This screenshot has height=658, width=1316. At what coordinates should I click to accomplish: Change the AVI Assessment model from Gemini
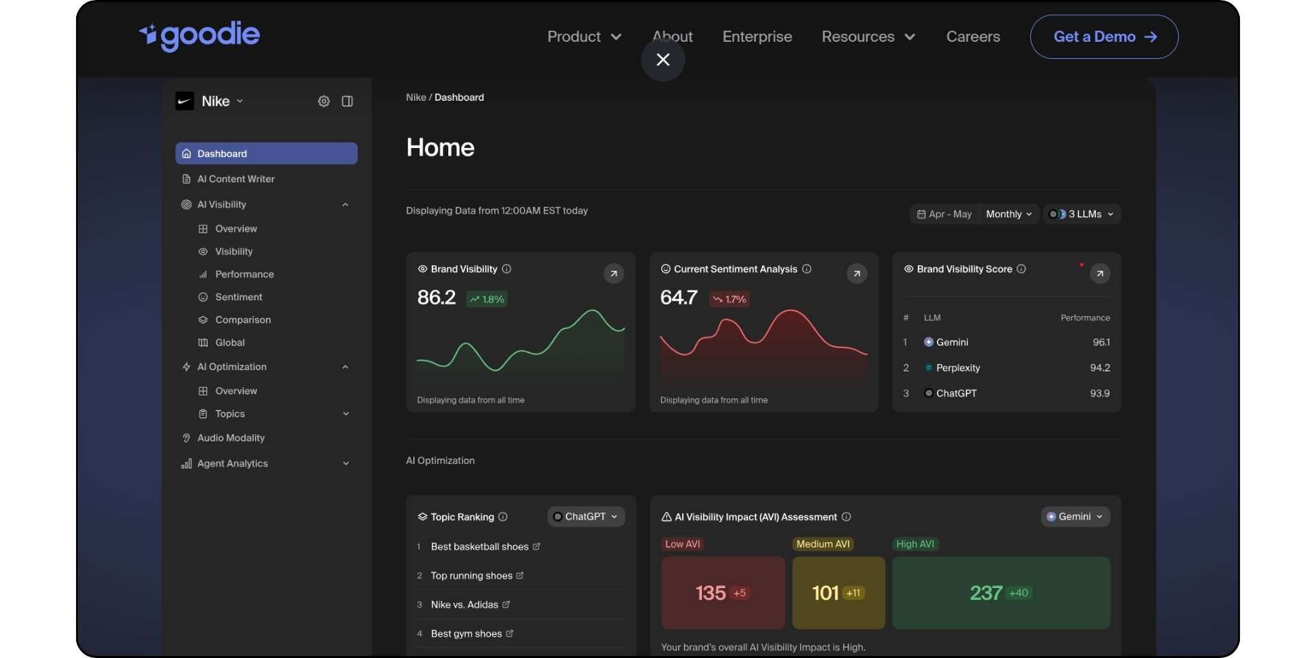coord(1074,516)
